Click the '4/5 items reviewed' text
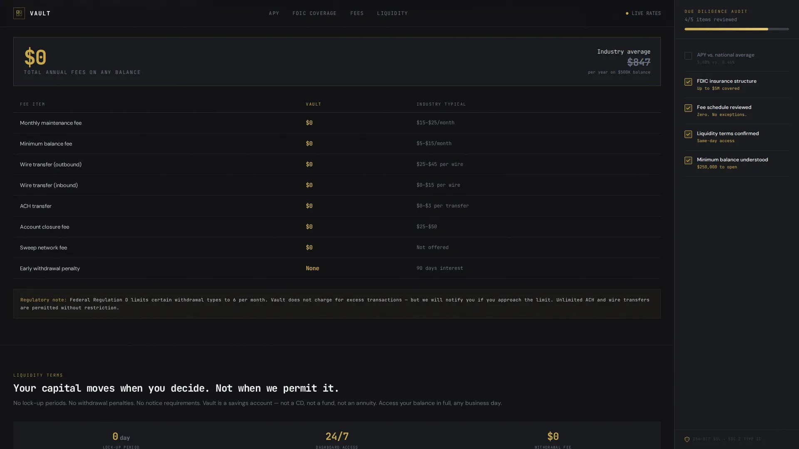The width and height of the screenshot is (799, 449). [x=711, y=20]
